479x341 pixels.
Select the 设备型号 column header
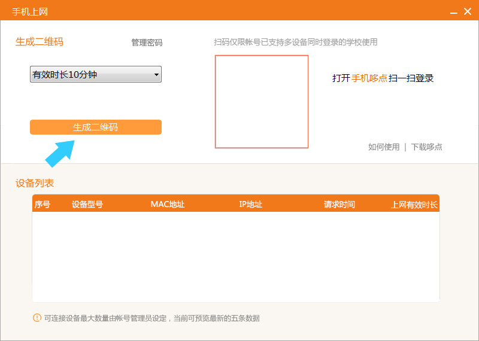tap(87, 205)
